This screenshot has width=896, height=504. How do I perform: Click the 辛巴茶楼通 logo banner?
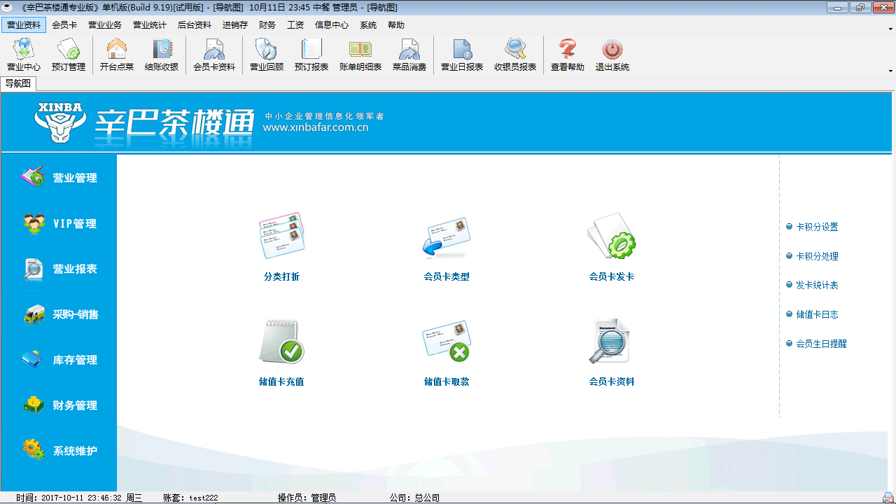[174, 122]
